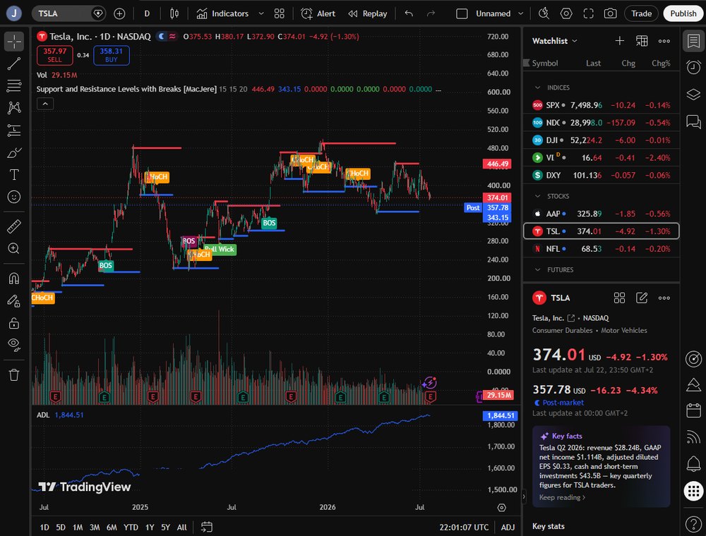Image resolution: width=706 pixels, height=536 pixels.
Task: Open the Fibonacci retracement tools
Action: (14, 85)
